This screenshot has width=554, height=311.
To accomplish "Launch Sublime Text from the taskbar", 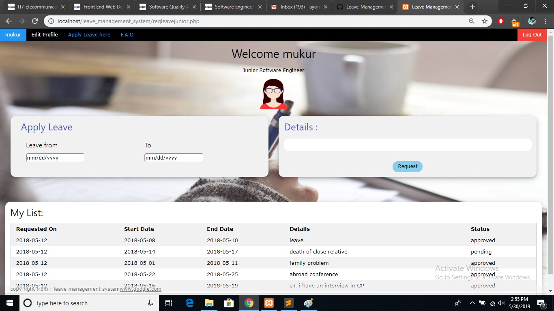I will click(x=288, y=302).
